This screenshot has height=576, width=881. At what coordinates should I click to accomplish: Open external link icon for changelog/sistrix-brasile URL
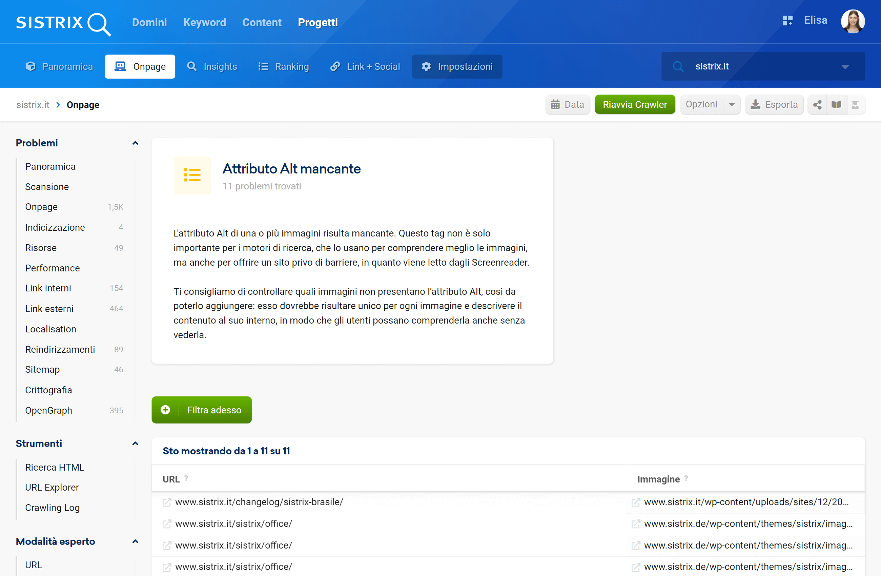tap(167, 502)
